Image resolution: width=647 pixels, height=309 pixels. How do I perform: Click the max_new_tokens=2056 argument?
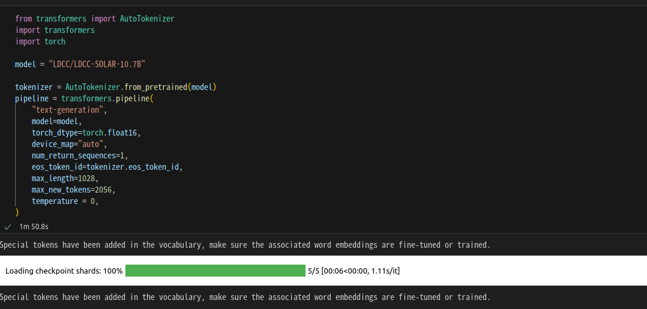tap(73, 190)
